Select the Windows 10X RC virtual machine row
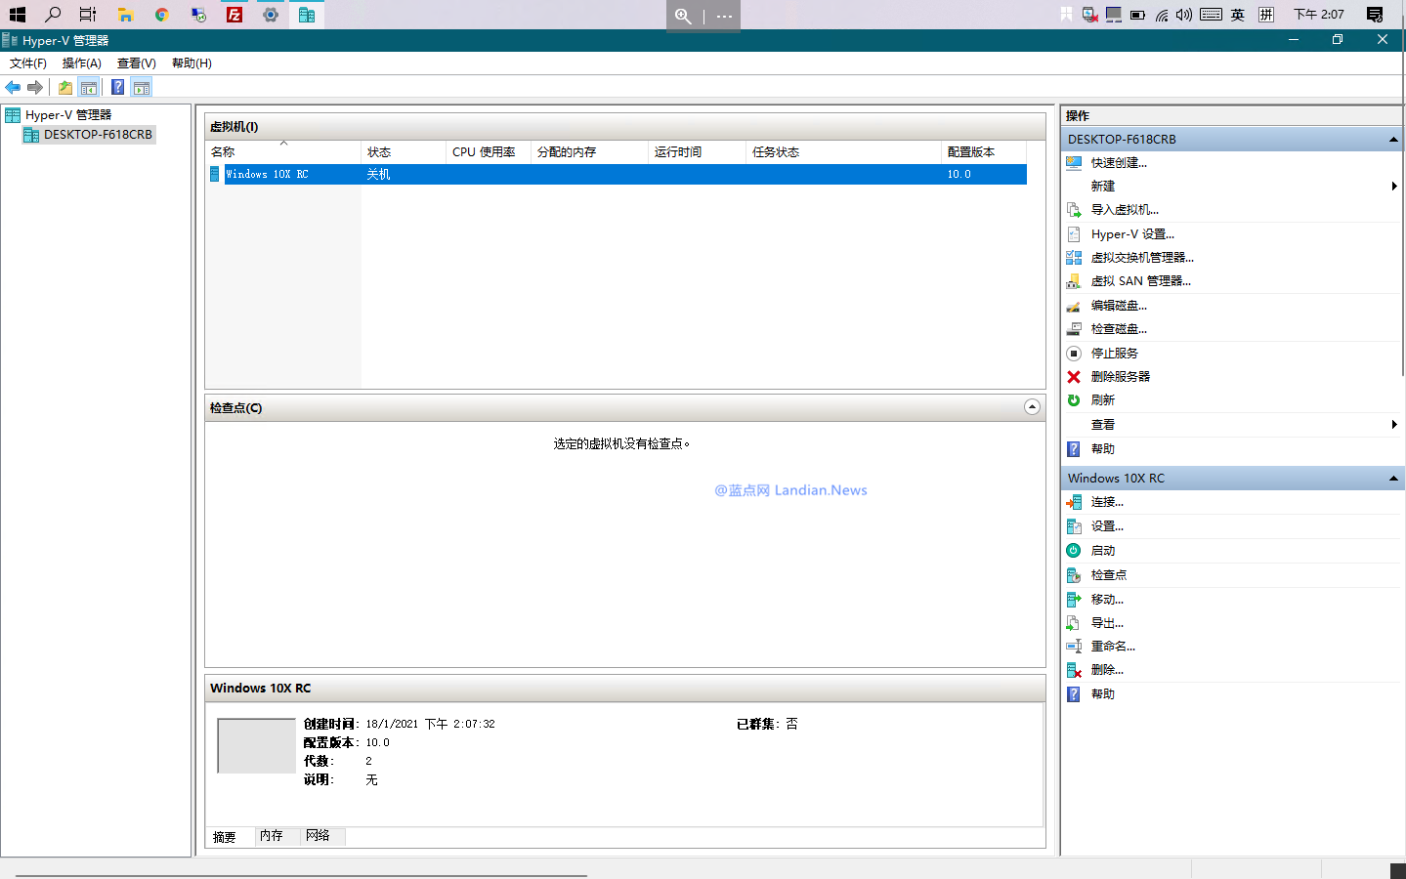Image resolution: width=1406 pixels, height=879 pixels. tap(618, 175)
